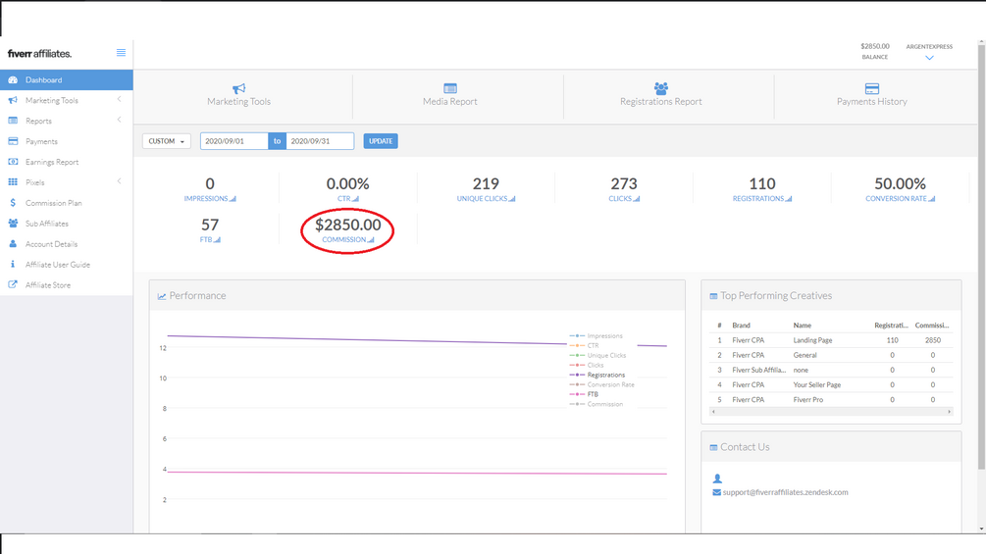Click the hamburger menu icon beside the logo

[x=121, y=53]
